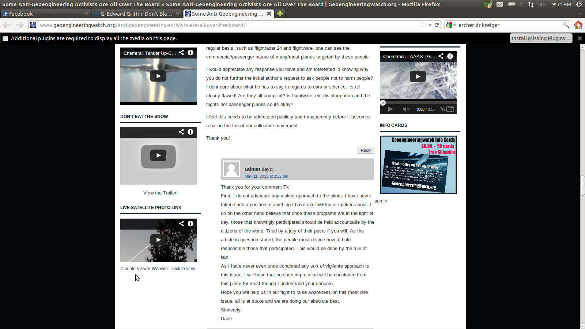Open the Geoengineeringwatch Info Cards image
Screen dimensions: 585x329
(418, 165)
